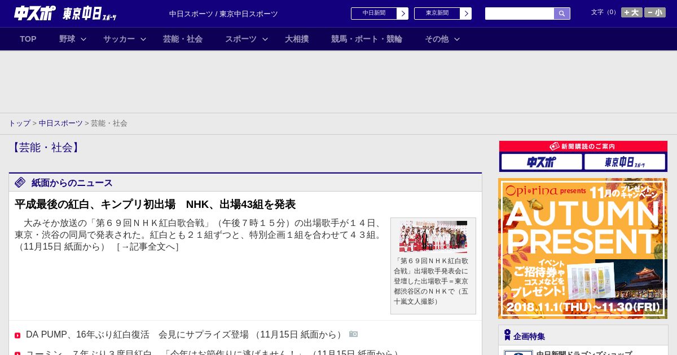Screen dimensions: 677x355
Task: Select the 競馬・ボート・競輪 menu item
Action: coord(367,39)
